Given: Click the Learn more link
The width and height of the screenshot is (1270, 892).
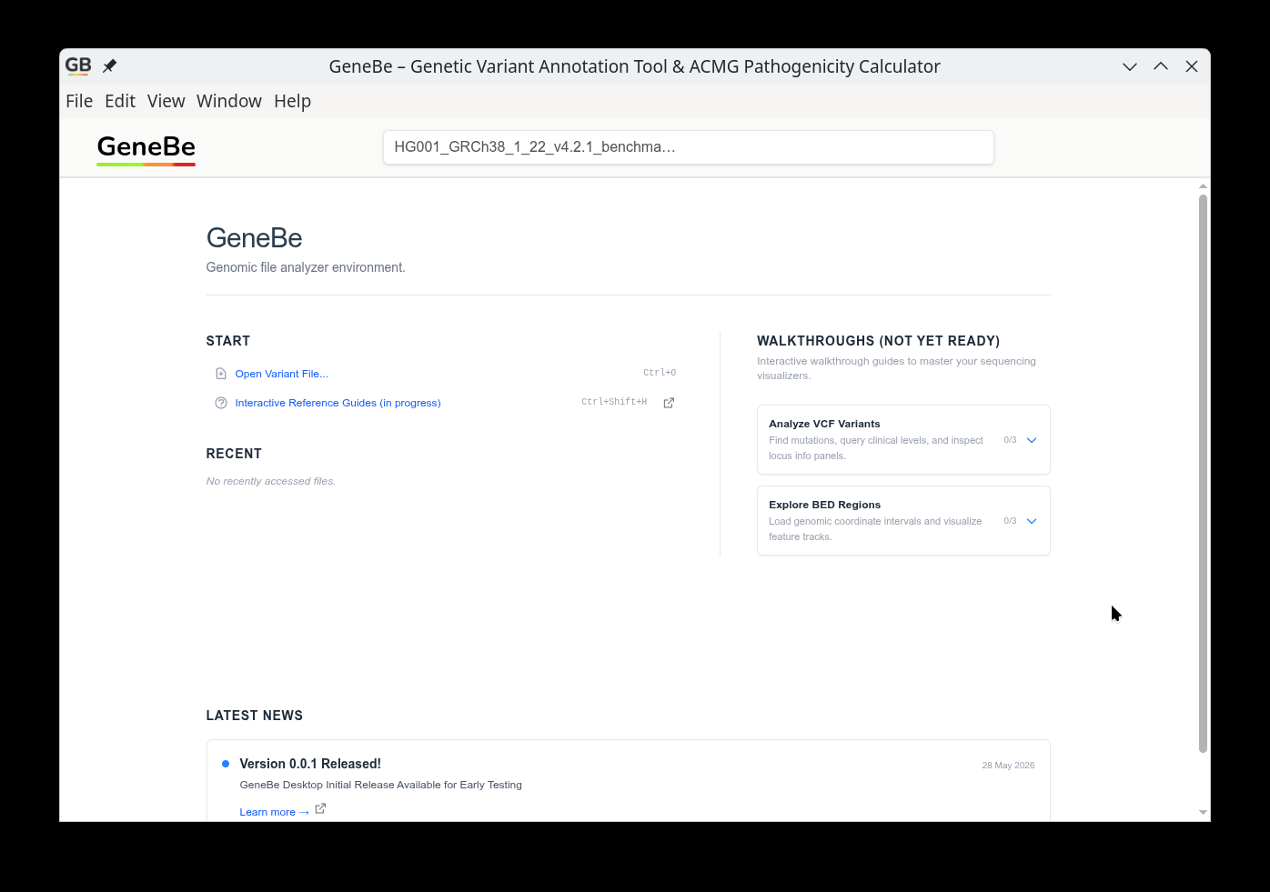Looking at the screenshot, I should tap(275, 812).
